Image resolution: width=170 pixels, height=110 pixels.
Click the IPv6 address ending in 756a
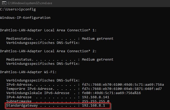123,84
